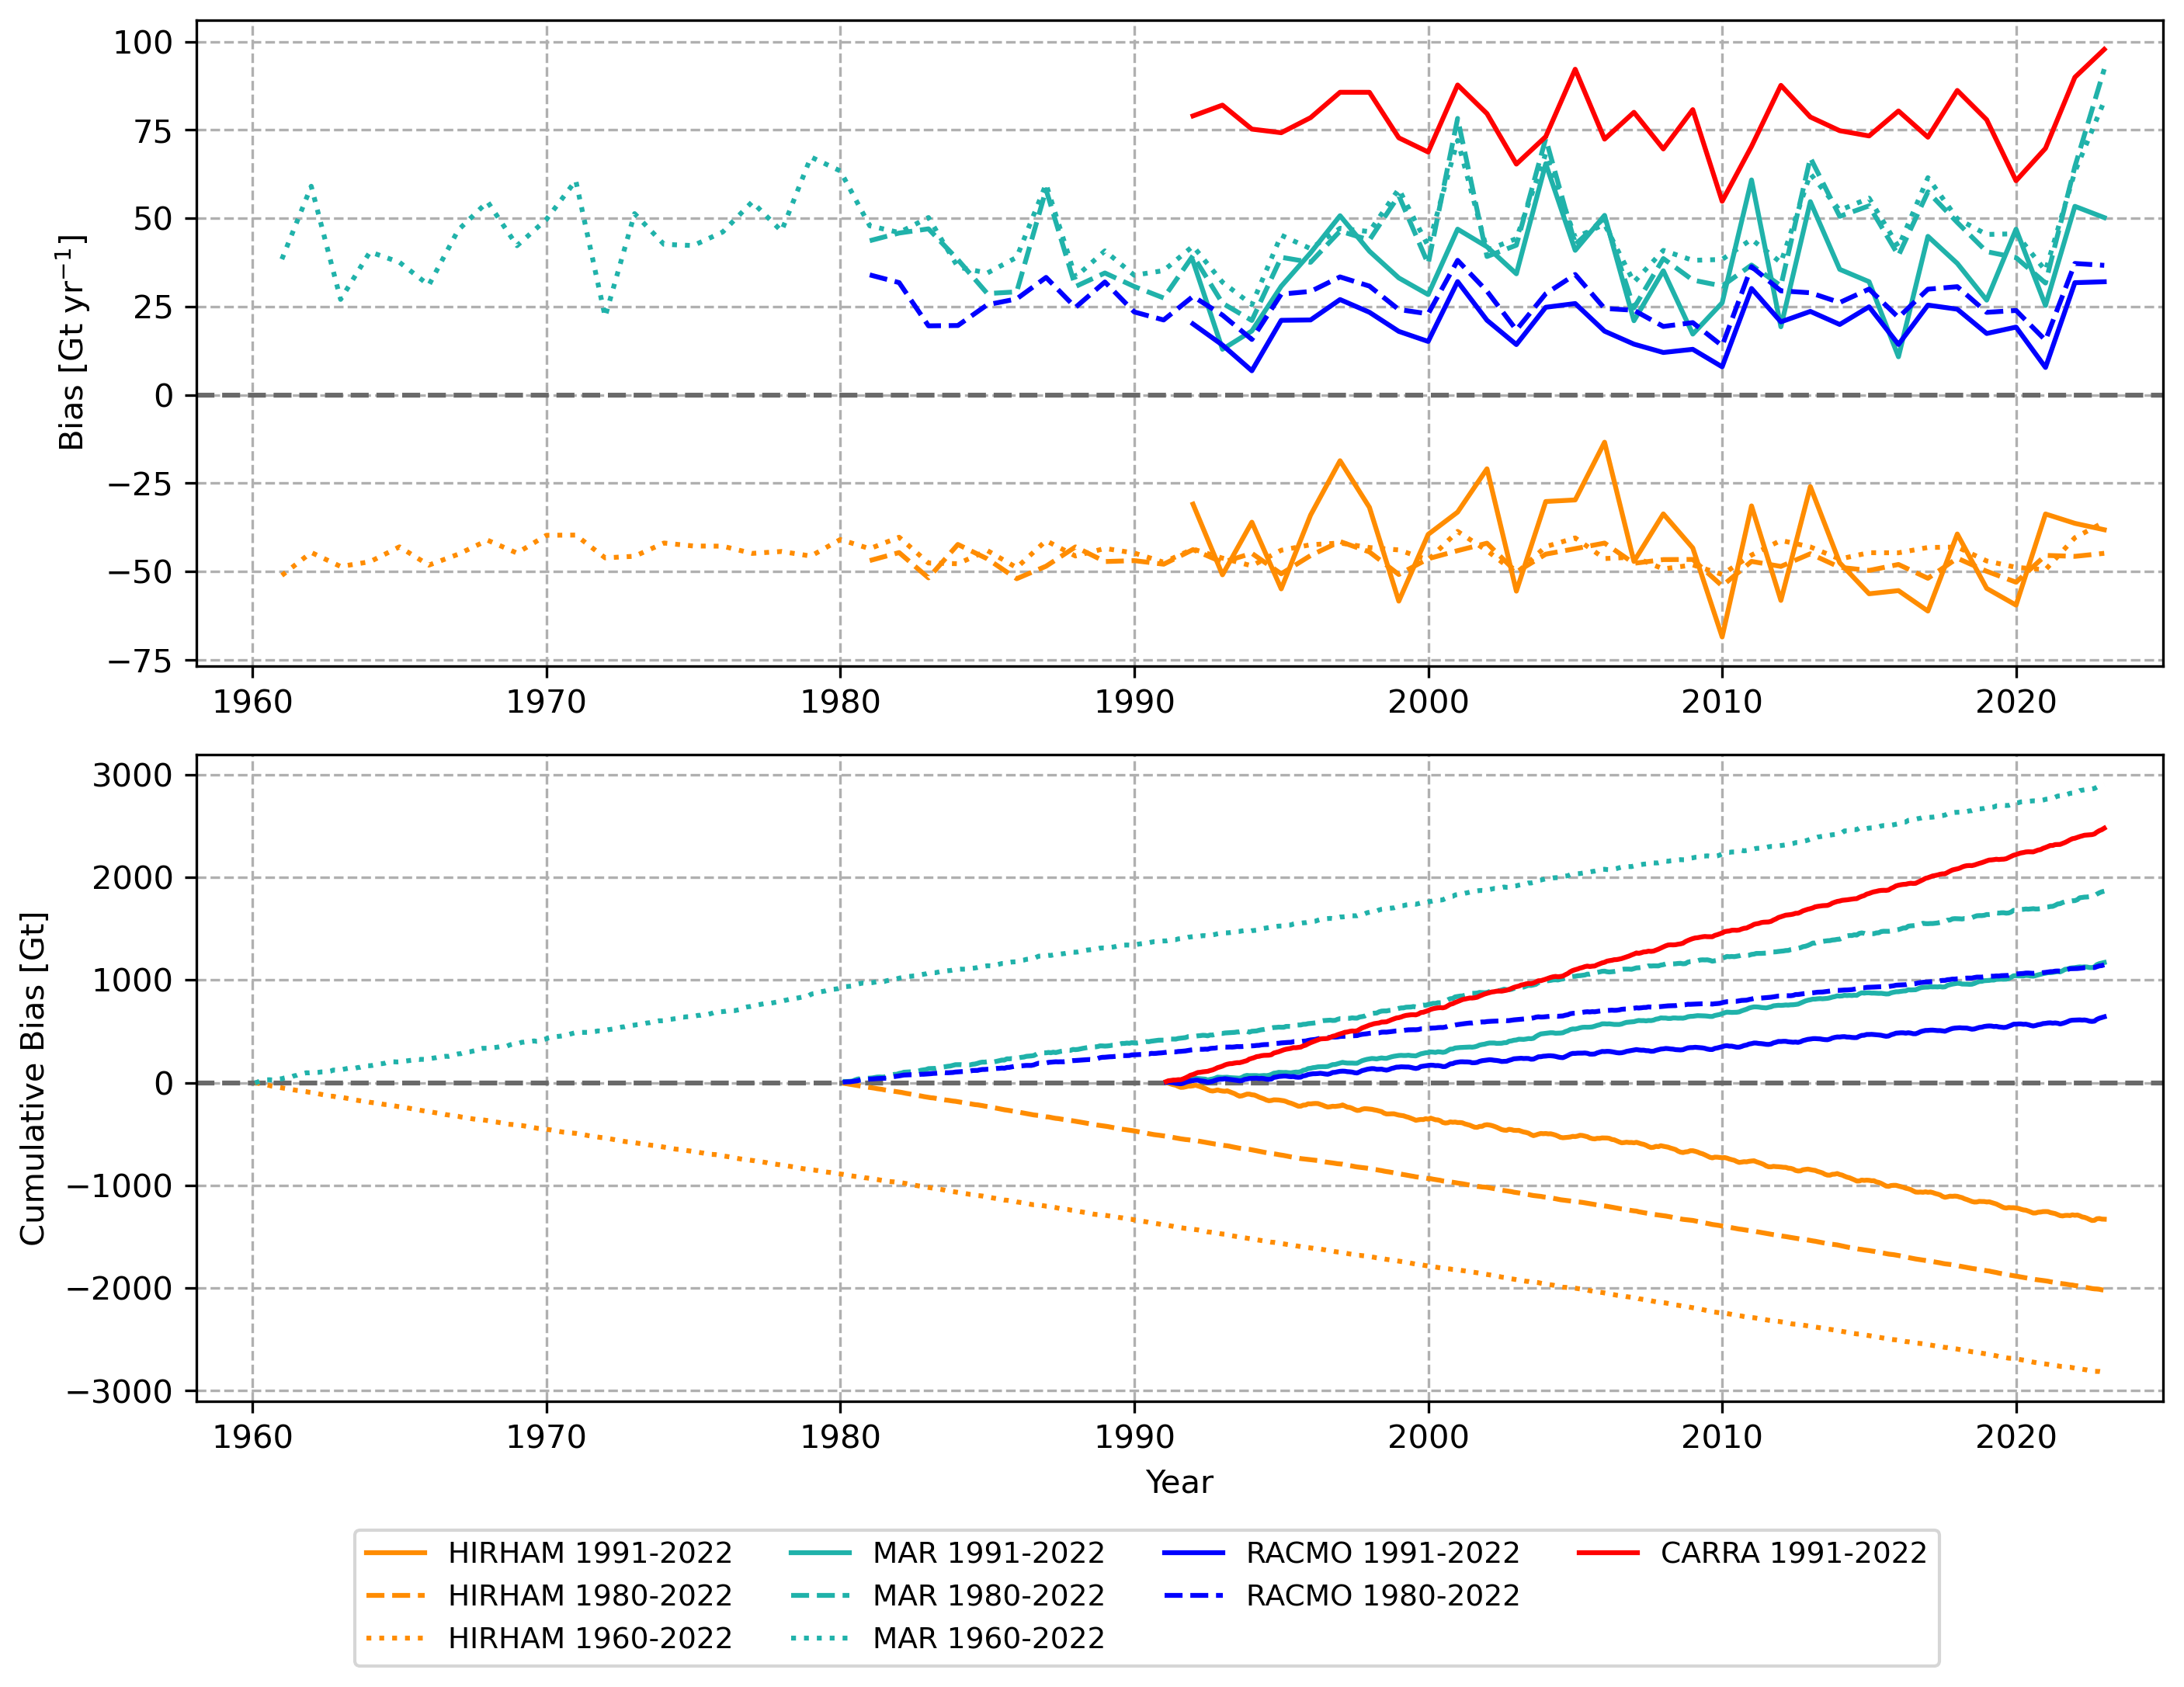The width and height of the screenshot is (2184, 1687).
Task: Click the Cumulative Bias [Gt] y-axis label
Action: [x=33, y=1078]
